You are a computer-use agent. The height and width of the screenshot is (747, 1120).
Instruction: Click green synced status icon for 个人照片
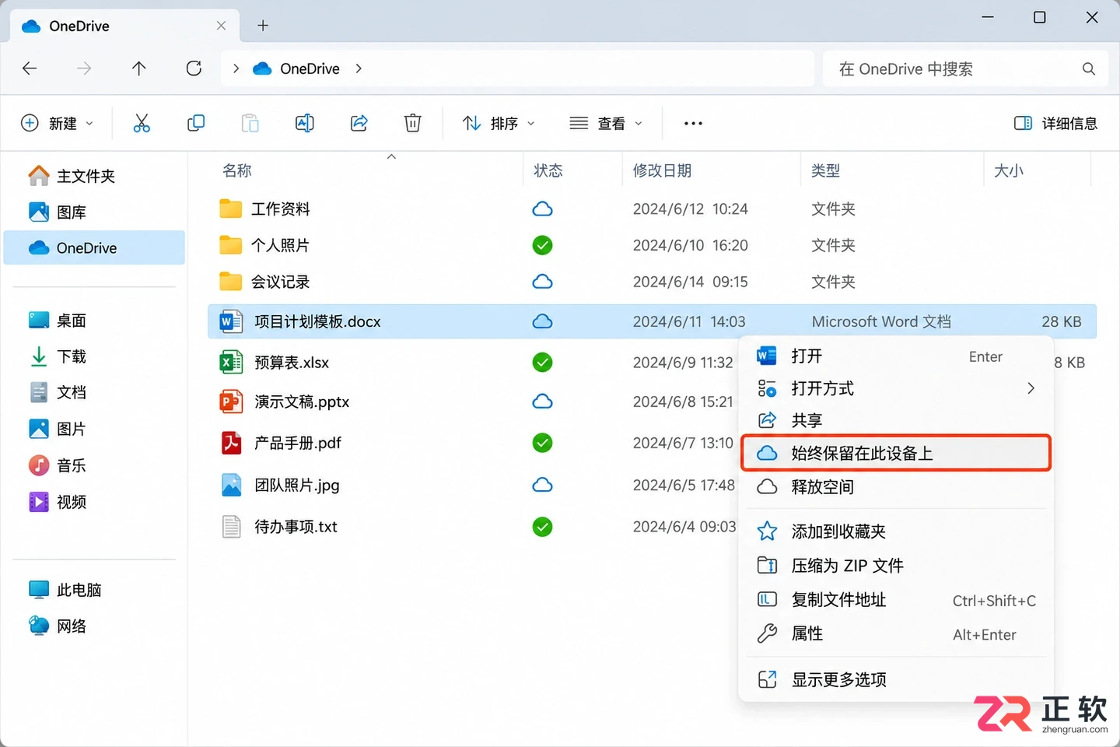pyautogui.click(x=542, y=245)
